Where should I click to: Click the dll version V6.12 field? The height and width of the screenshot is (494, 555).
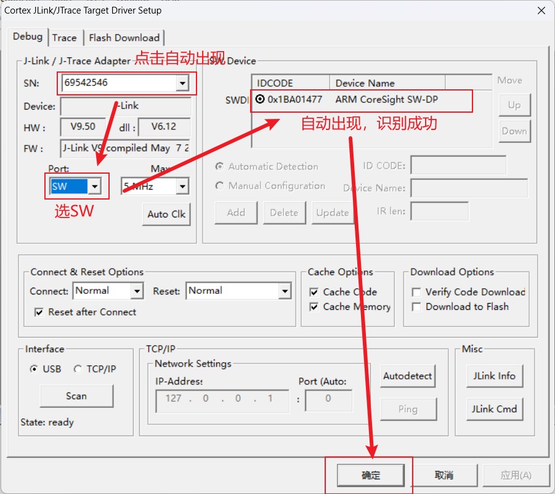(164, 127)
